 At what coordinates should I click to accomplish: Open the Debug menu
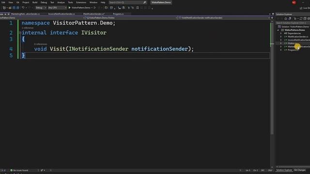click(x=44, y=2)
